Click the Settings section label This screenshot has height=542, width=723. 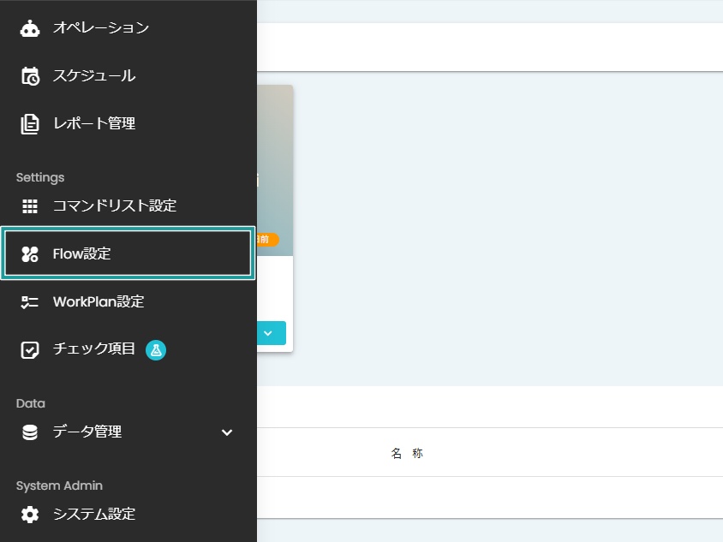click(40, 177)
